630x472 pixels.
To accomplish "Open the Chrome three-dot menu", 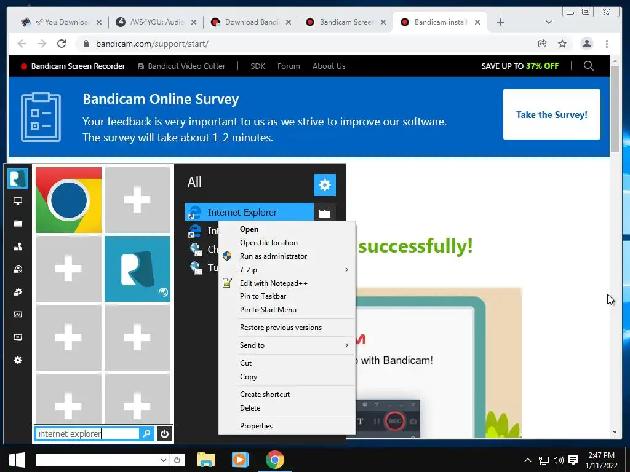I will [607, 44].
